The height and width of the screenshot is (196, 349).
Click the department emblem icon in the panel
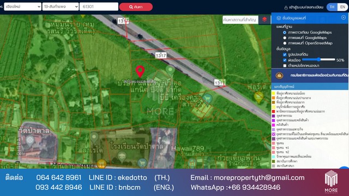click(279, 76)
